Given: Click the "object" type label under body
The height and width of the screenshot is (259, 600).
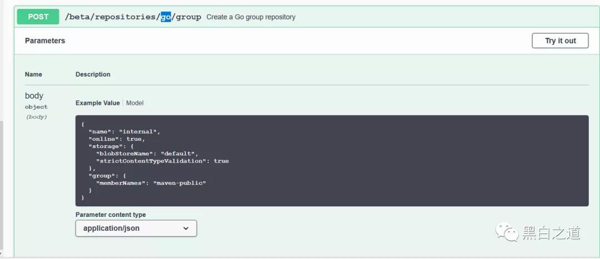Looking at the screenshot, I should [36, 107].
